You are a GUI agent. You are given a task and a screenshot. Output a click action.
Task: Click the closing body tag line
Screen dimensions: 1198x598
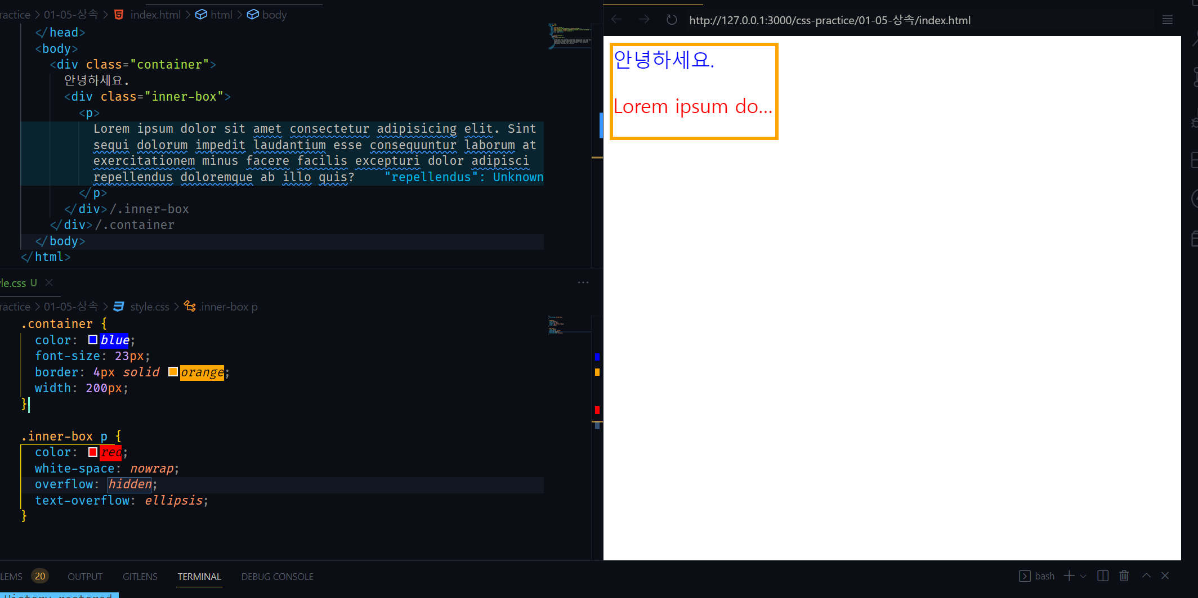[x=60, y=241]
